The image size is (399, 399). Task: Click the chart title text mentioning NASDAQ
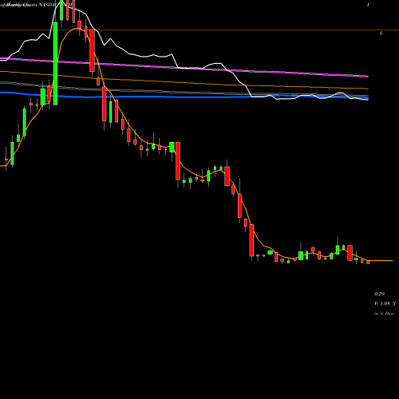click(38, 5)
